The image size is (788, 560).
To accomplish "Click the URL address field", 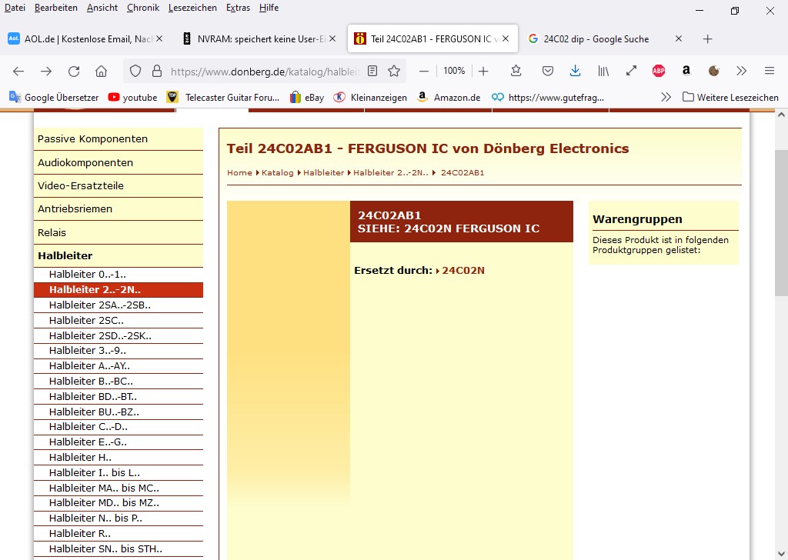I will click(265, 72).
